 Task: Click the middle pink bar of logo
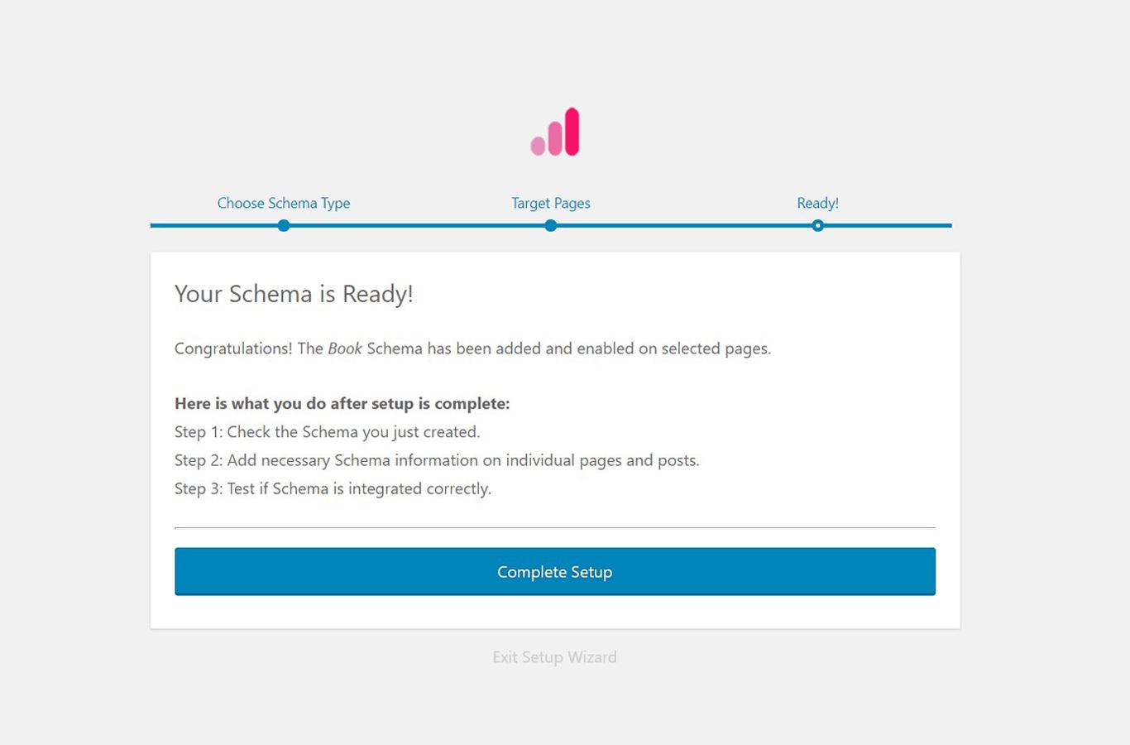[x=553, y=138]
